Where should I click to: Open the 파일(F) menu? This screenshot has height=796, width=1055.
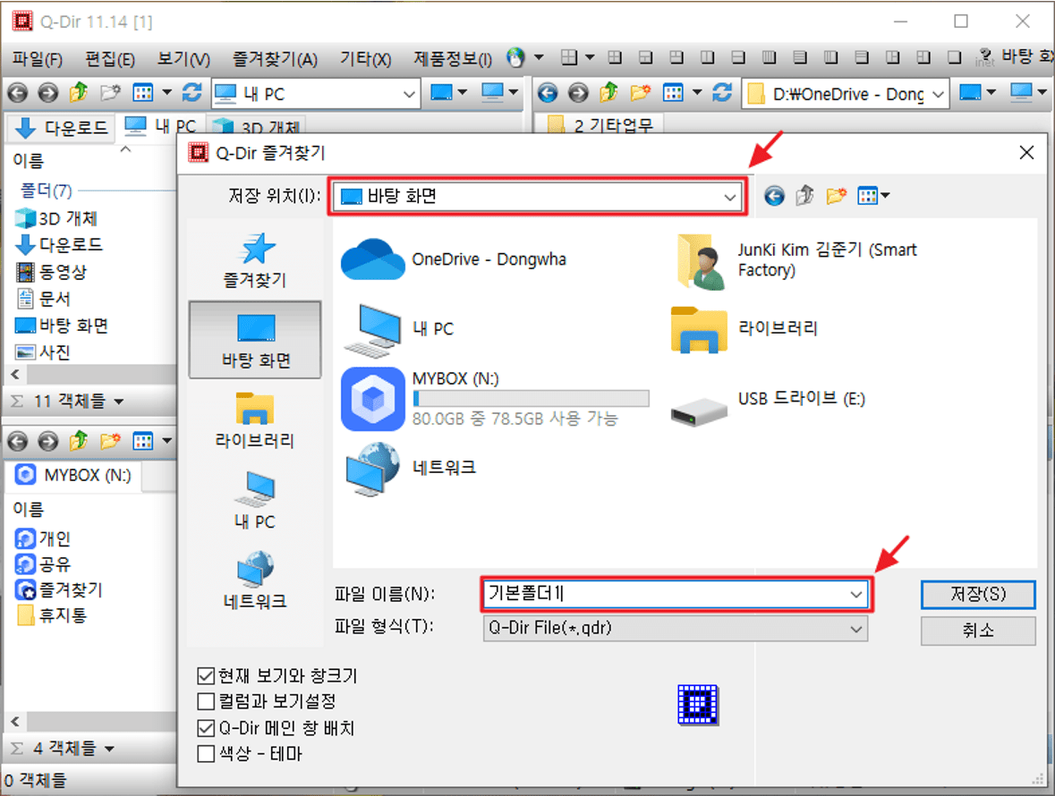tap(37, 59)
